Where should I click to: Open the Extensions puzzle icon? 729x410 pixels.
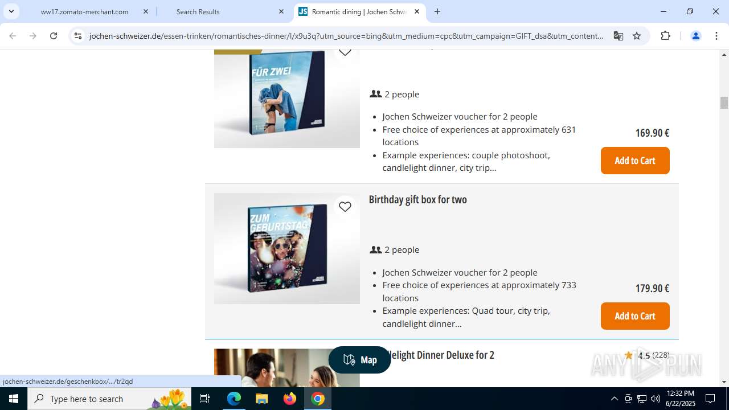[x=665, y=36]
